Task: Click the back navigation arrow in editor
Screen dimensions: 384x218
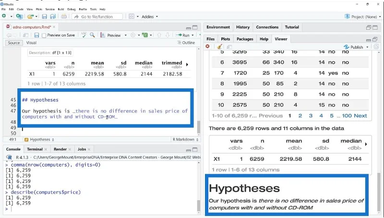Action: pyautogui.click(x=9, y=35)
